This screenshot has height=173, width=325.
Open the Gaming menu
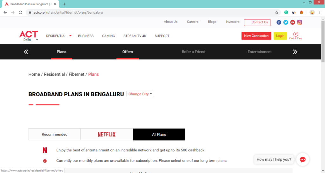[109, 36]
